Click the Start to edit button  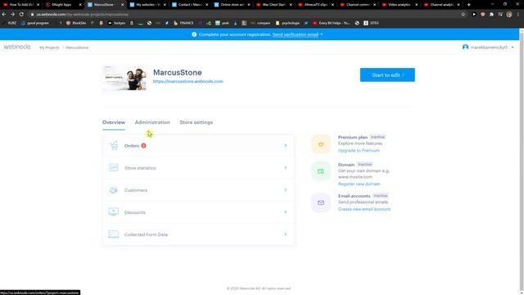387,75
